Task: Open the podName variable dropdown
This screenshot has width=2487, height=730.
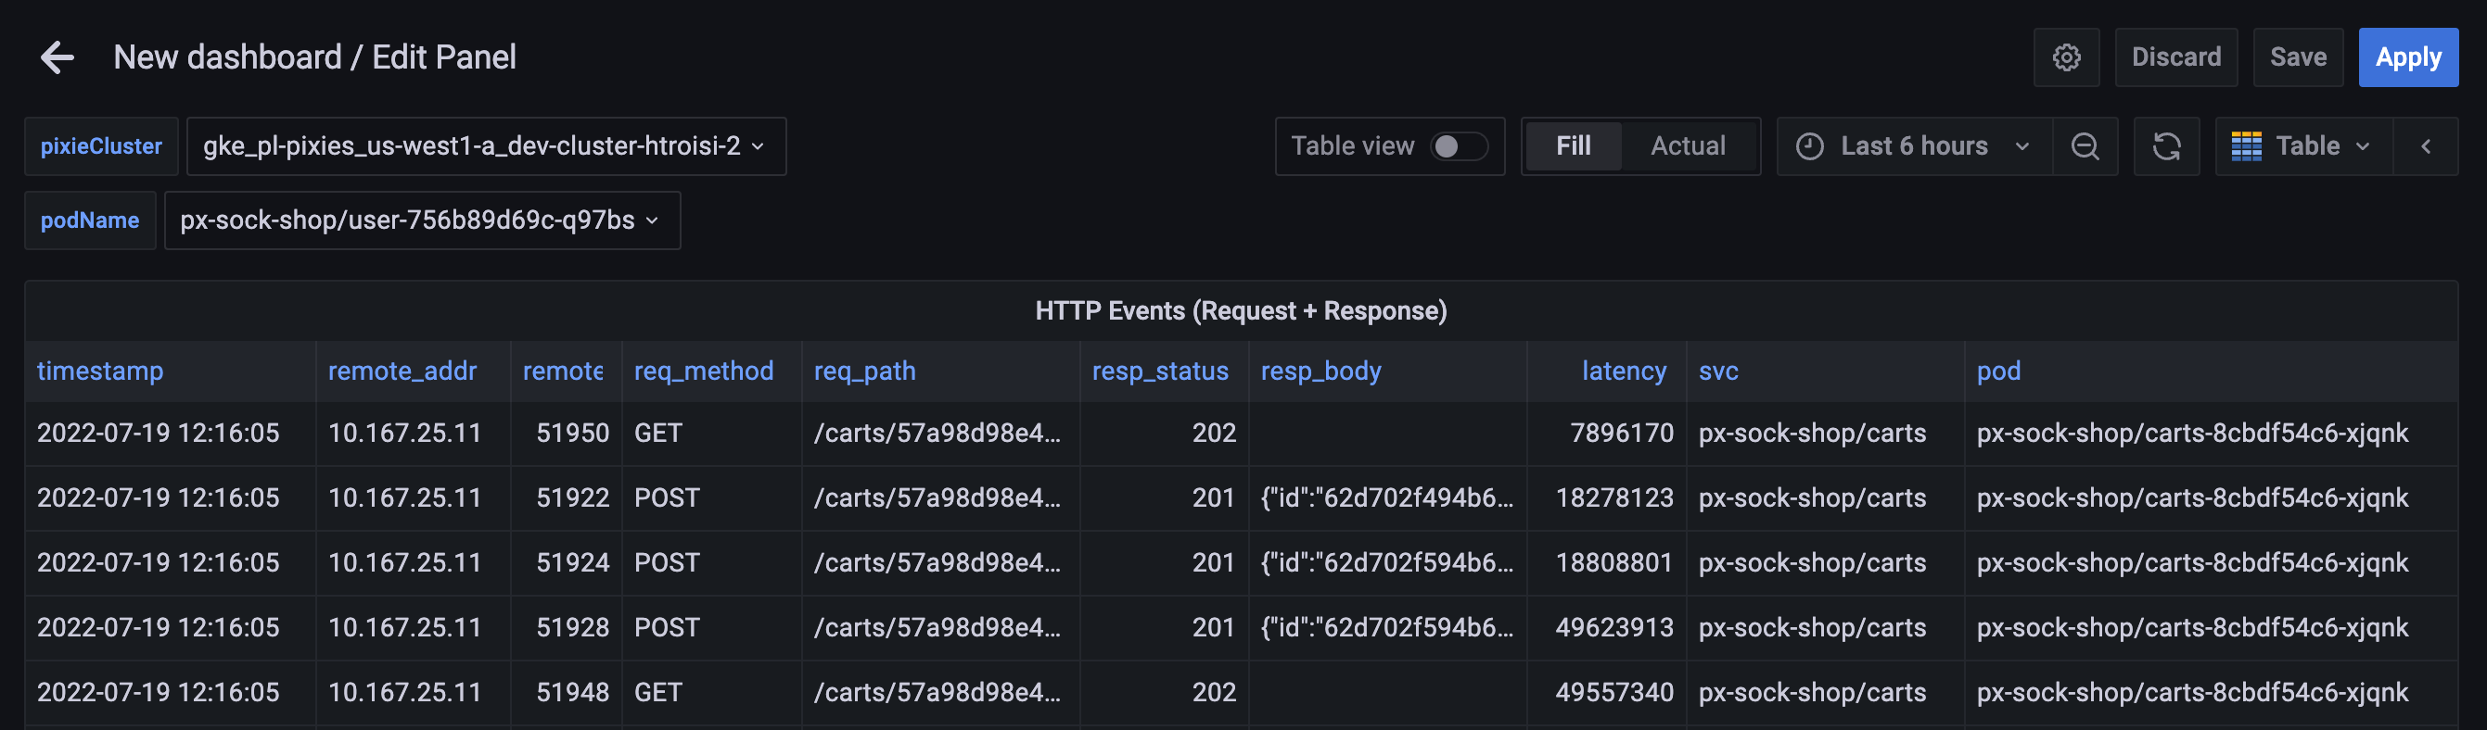Action: pyautogui.click(x=421, y=220)
